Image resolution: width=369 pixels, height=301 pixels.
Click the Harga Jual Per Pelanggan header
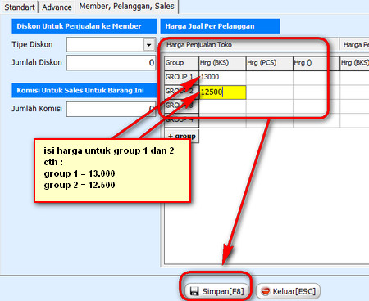[x=220, y=26]
